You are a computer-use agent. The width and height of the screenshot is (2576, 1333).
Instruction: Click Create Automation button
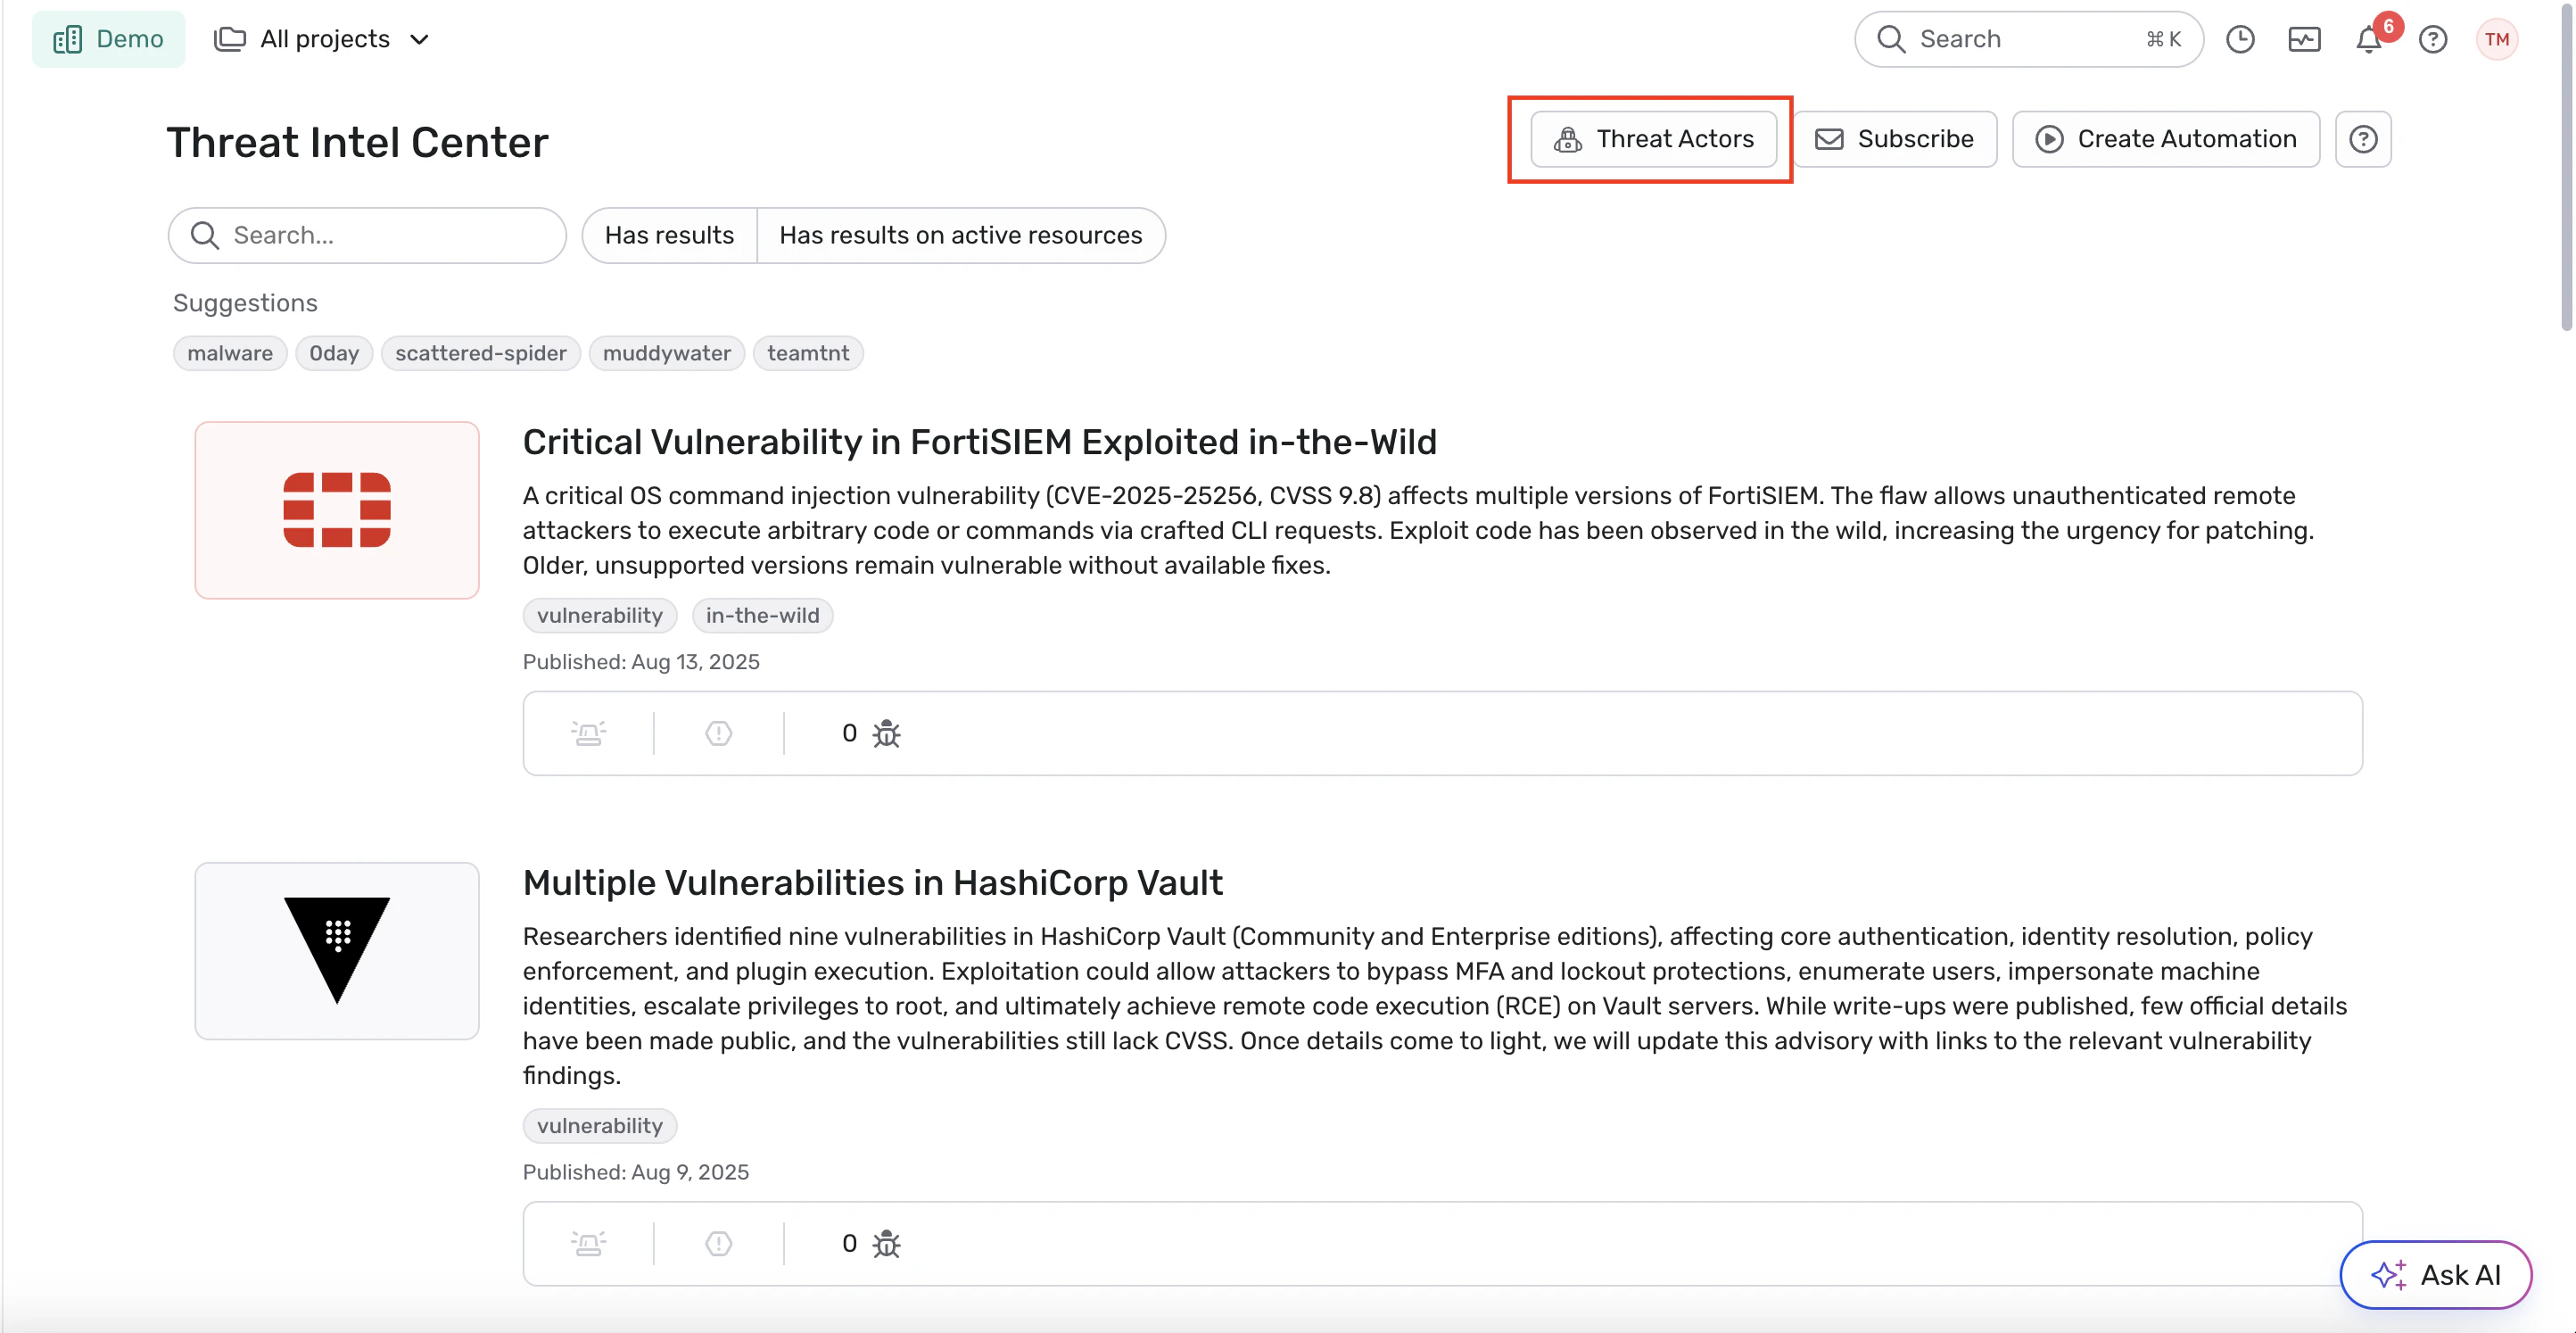point(2165,139)
